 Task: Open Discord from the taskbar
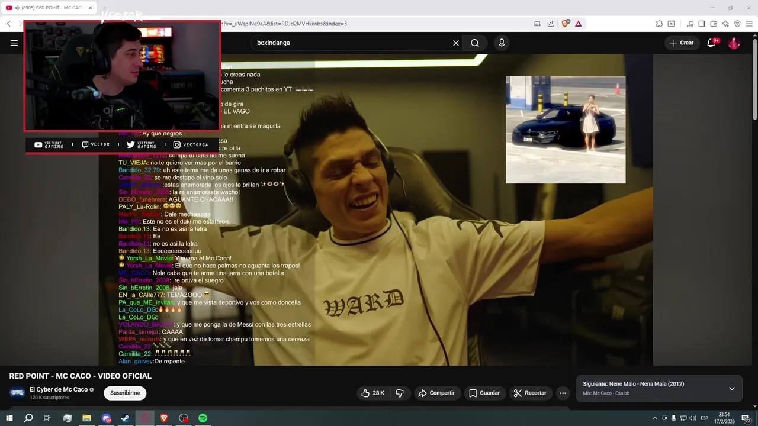(x=106, y=418)
